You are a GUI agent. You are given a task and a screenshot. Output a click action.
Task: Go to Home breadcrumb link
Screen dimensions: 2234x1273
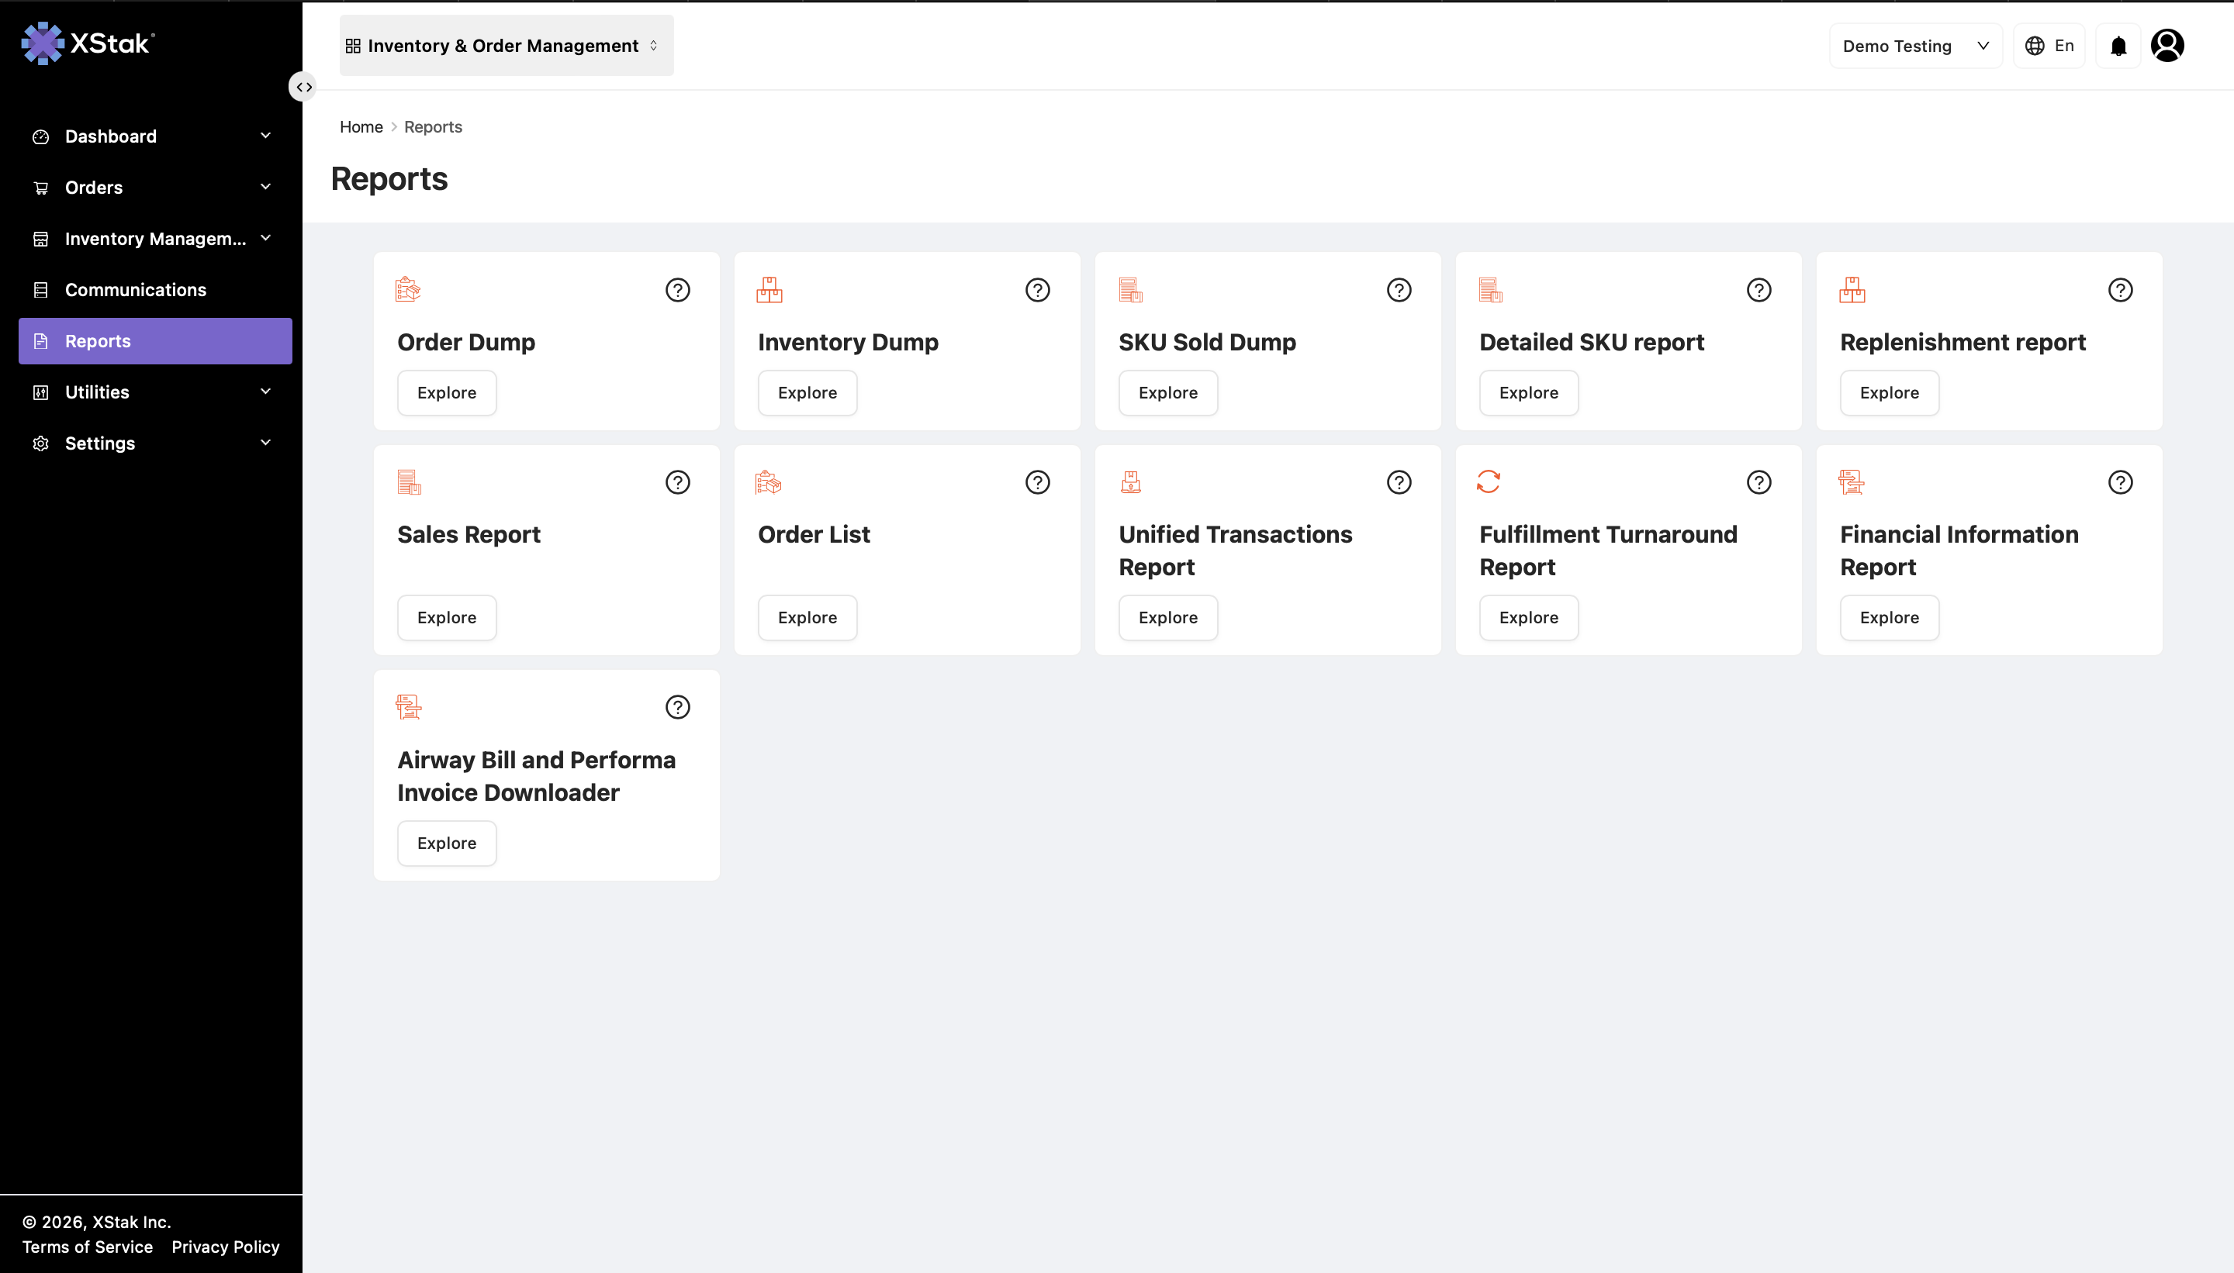pyautogui.click(x=361, y=127)
